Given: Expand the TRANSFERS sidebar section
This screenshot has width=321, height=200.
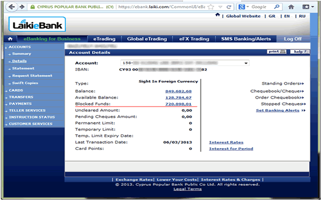Looking at the screenshot, I should 21,97.
